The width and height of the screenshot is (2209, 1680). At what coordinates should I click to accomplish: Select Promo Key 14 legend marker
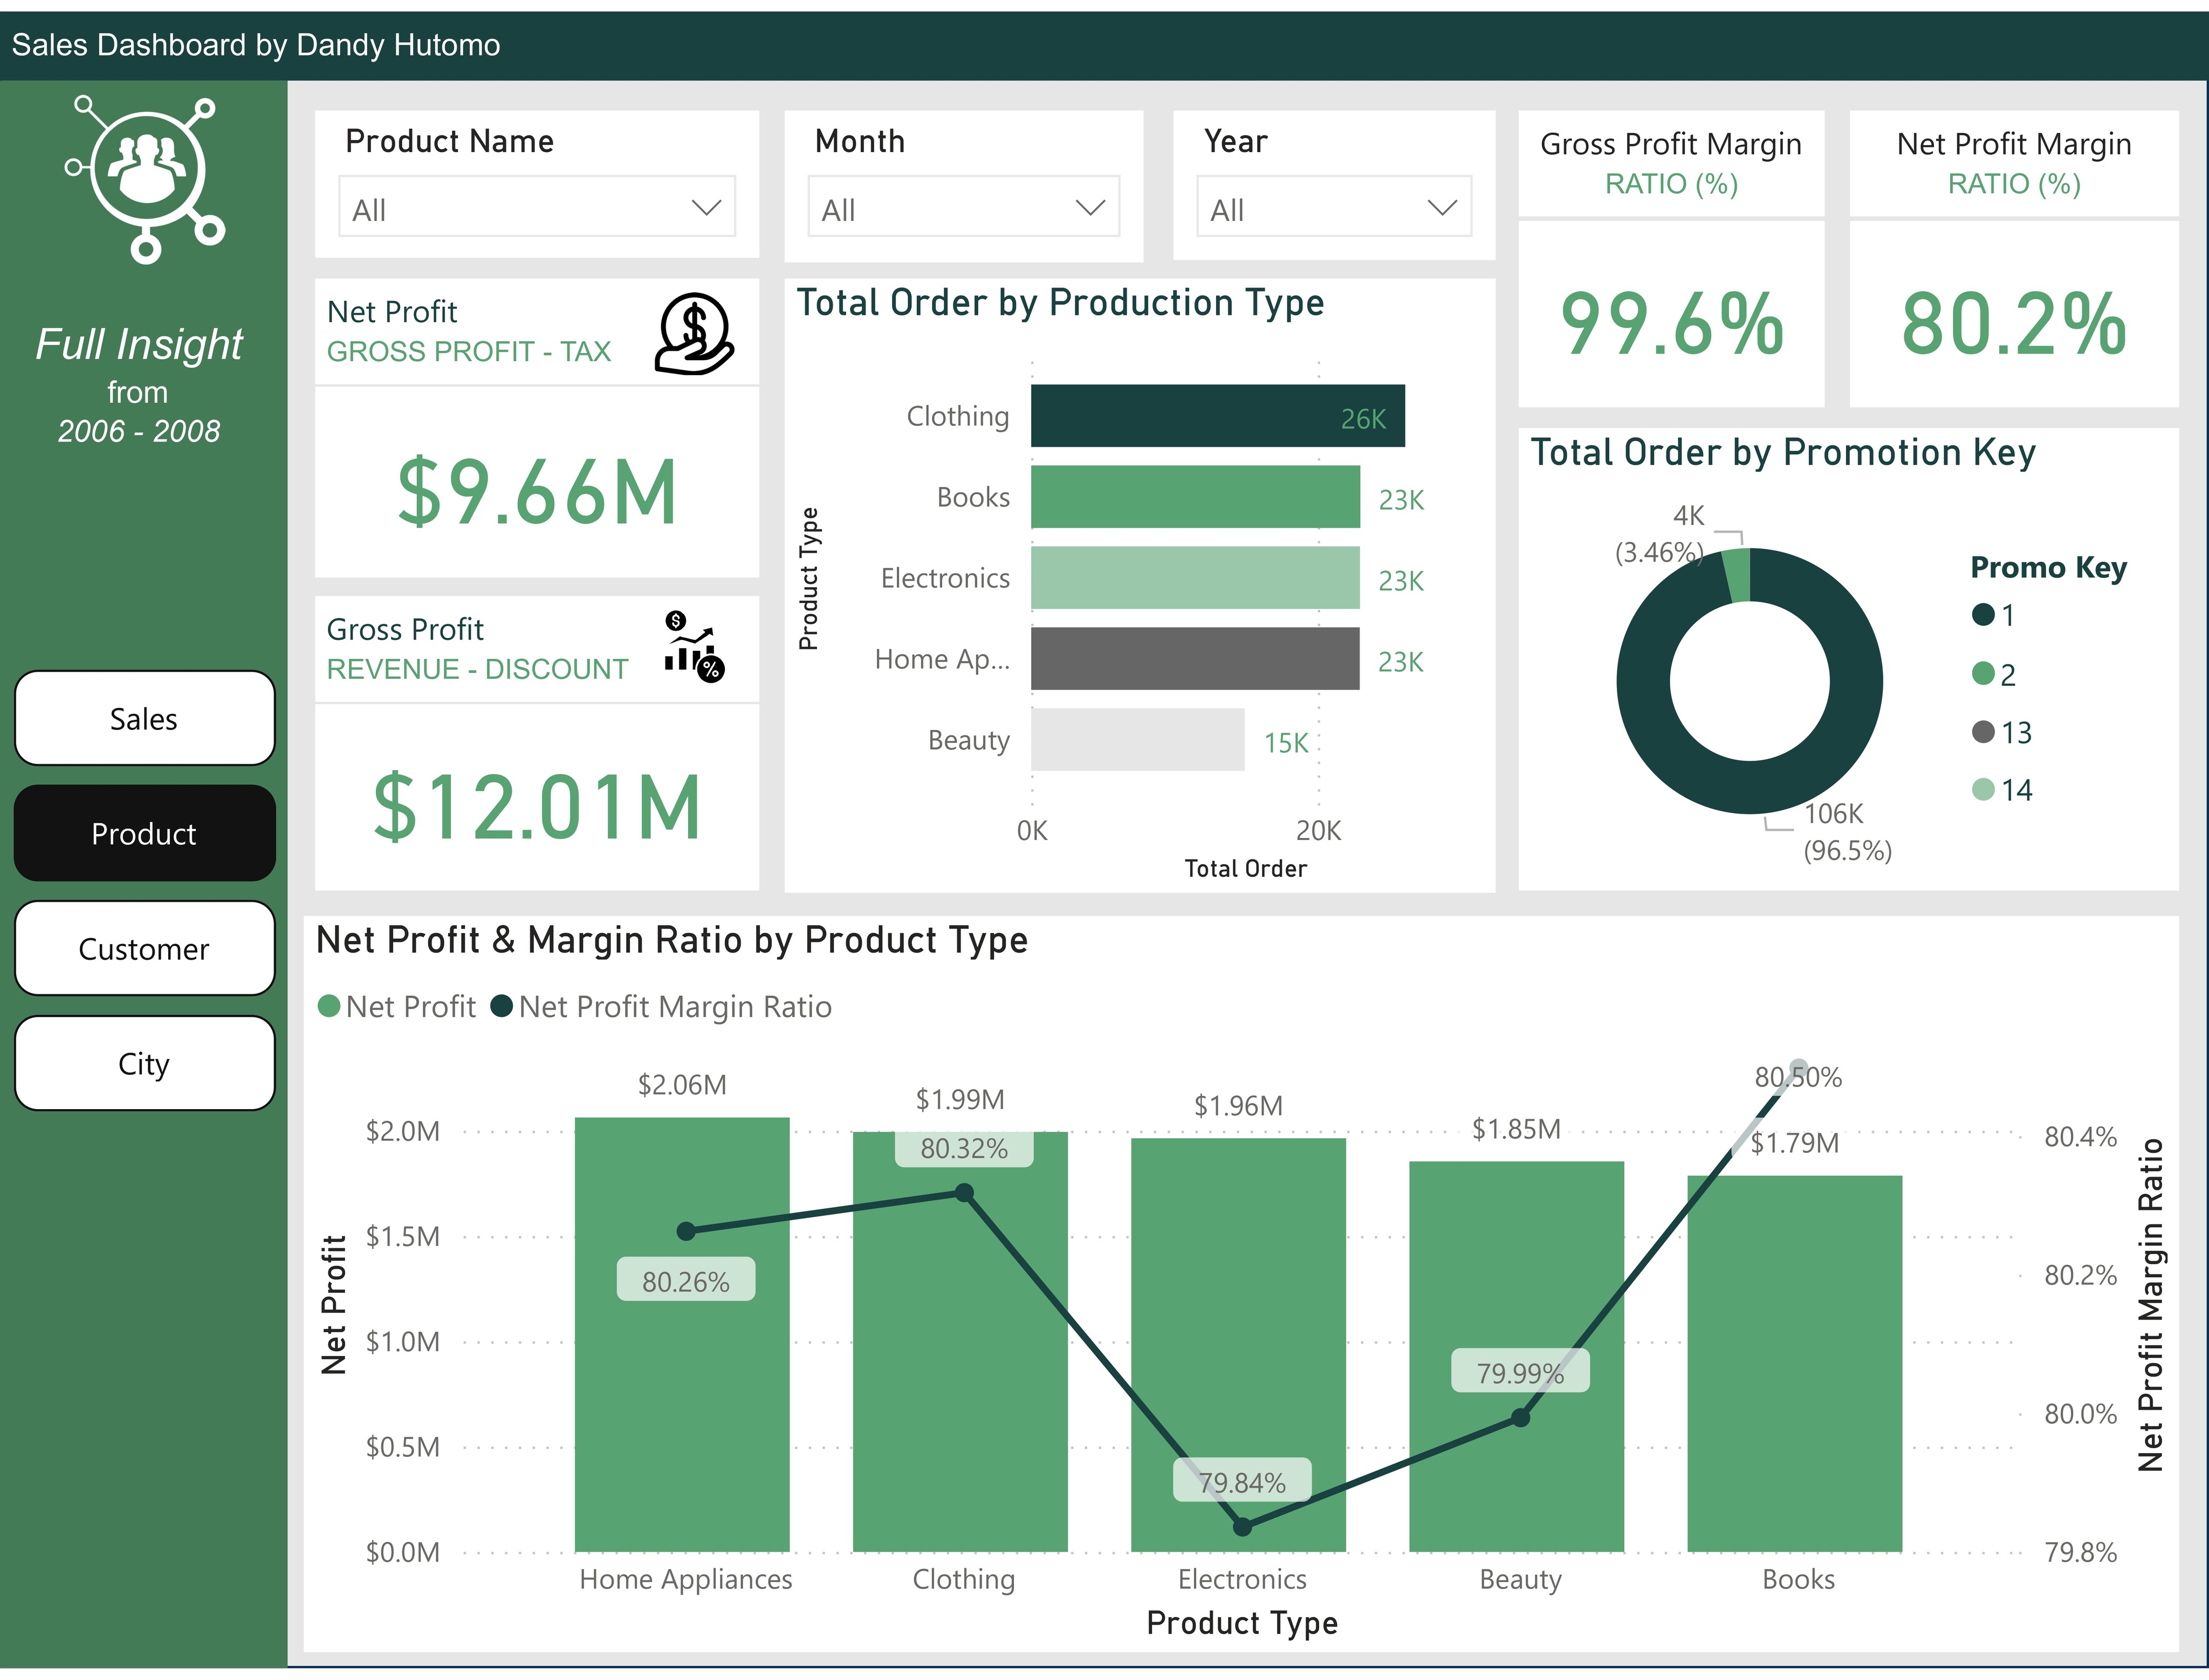(1983, 790)
